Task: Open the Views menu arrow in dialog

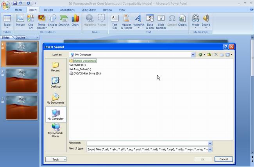Action: pyautogui.click(x=231, y=55)
